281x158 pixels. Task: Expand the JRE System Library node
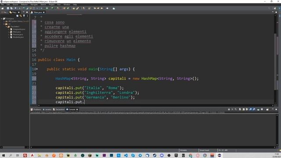(4, 22)
